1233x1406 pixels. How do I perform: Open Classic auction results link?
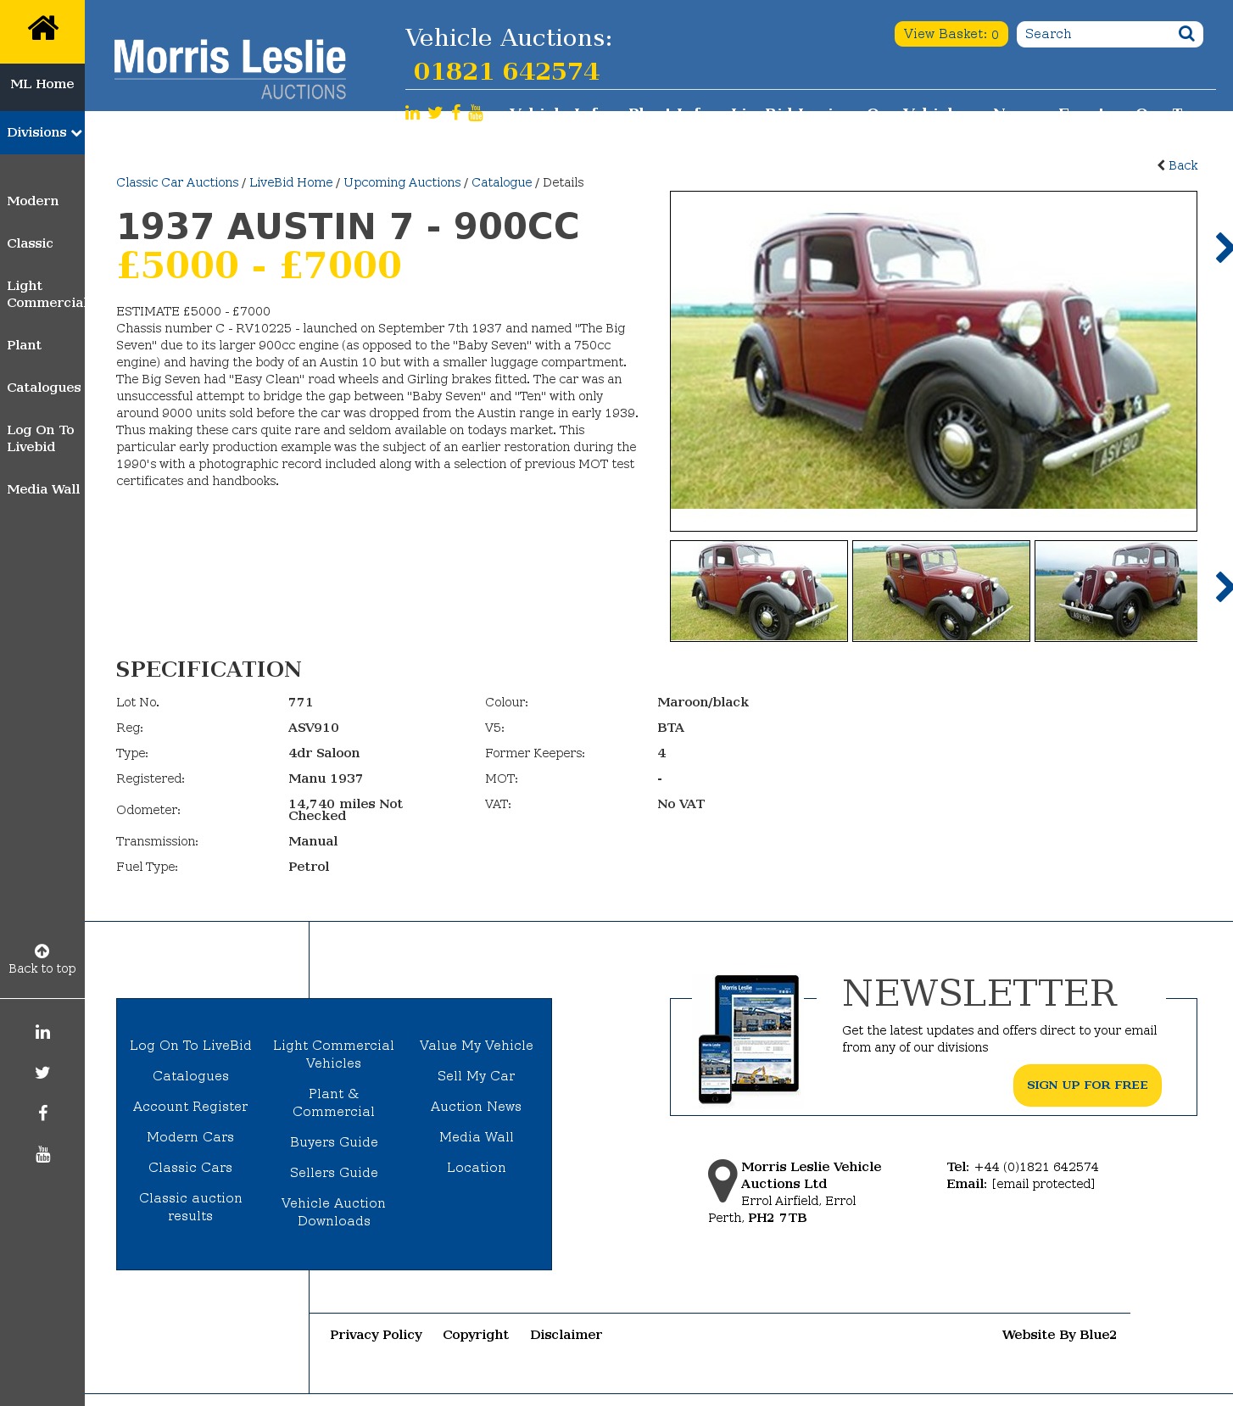(x=191, y=1207)
